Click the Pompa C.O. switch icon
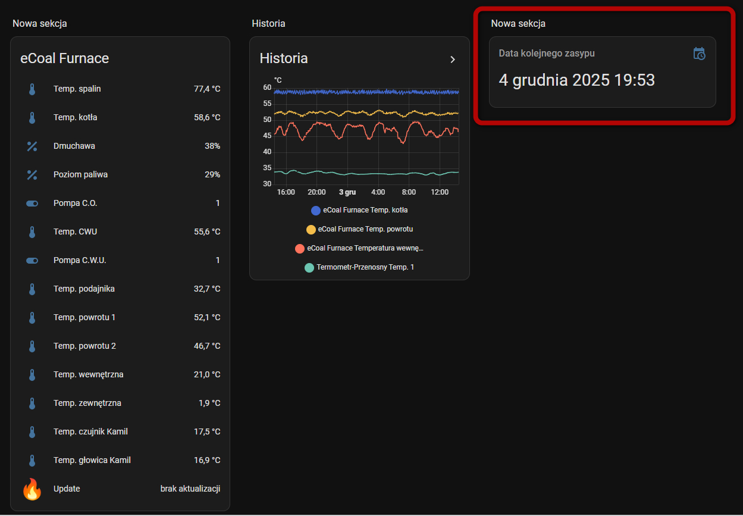743x516 pixels. coord(32,204)
